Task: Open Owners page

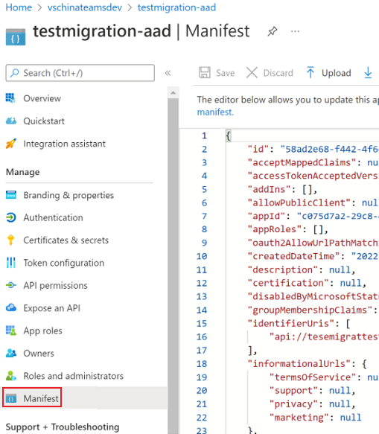Action: click(39, 353)
